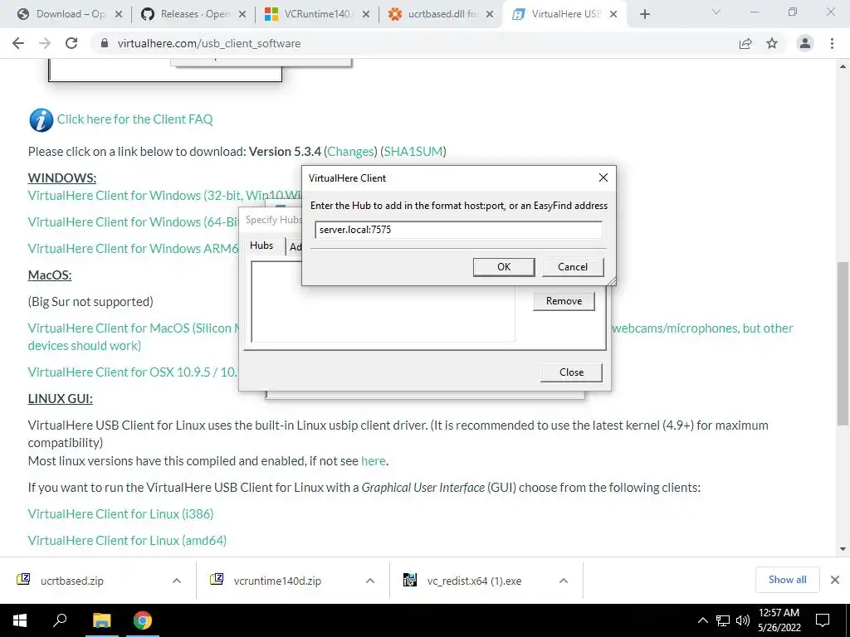Click the browser address bar URL
Screen dimensions: 850x637
coord(209,43)
